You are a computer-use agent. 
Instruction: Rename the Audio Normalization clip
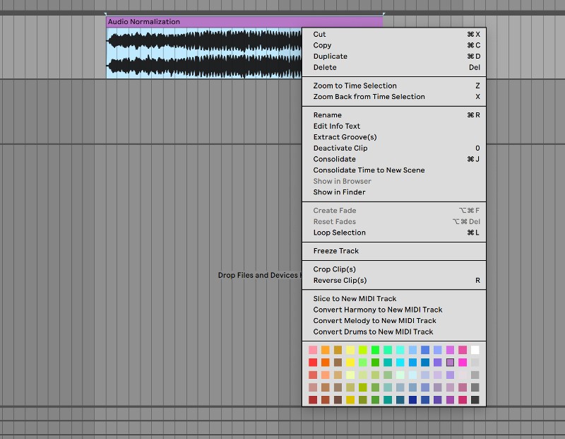click(327, 115)
